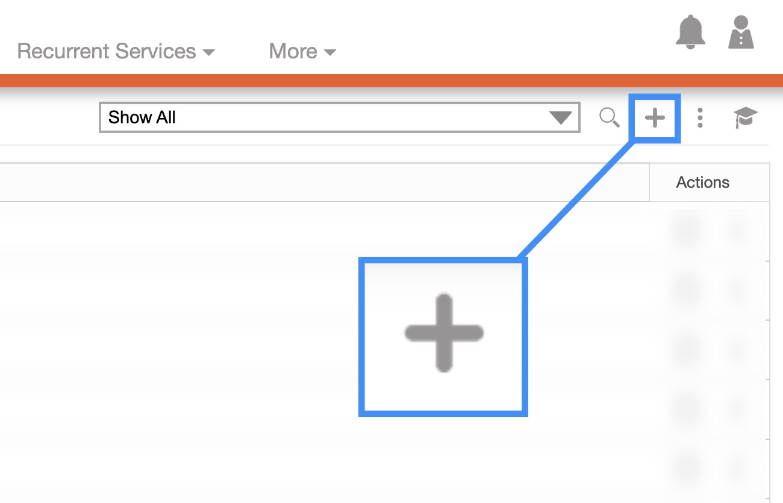
Task: Open the user profile icon
Action: tap(741, 32)
